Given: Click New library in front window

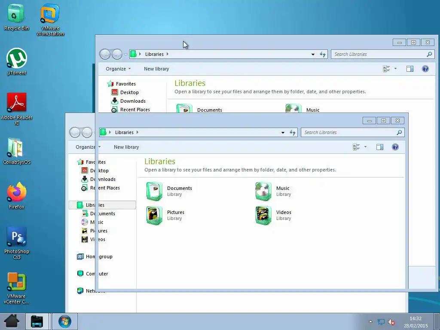Looking at the screenshot, I should pyautogui.click(x=126, y=147).
